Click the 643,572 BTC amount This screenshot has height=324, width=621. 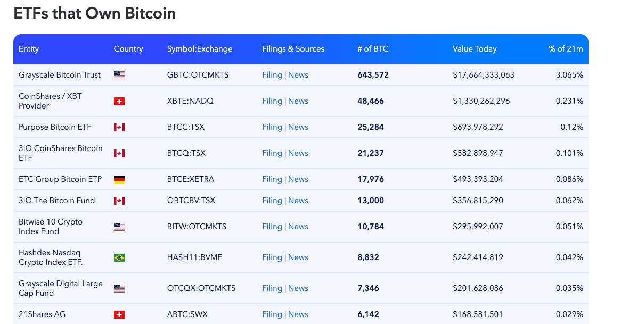(x=373, y=75)
